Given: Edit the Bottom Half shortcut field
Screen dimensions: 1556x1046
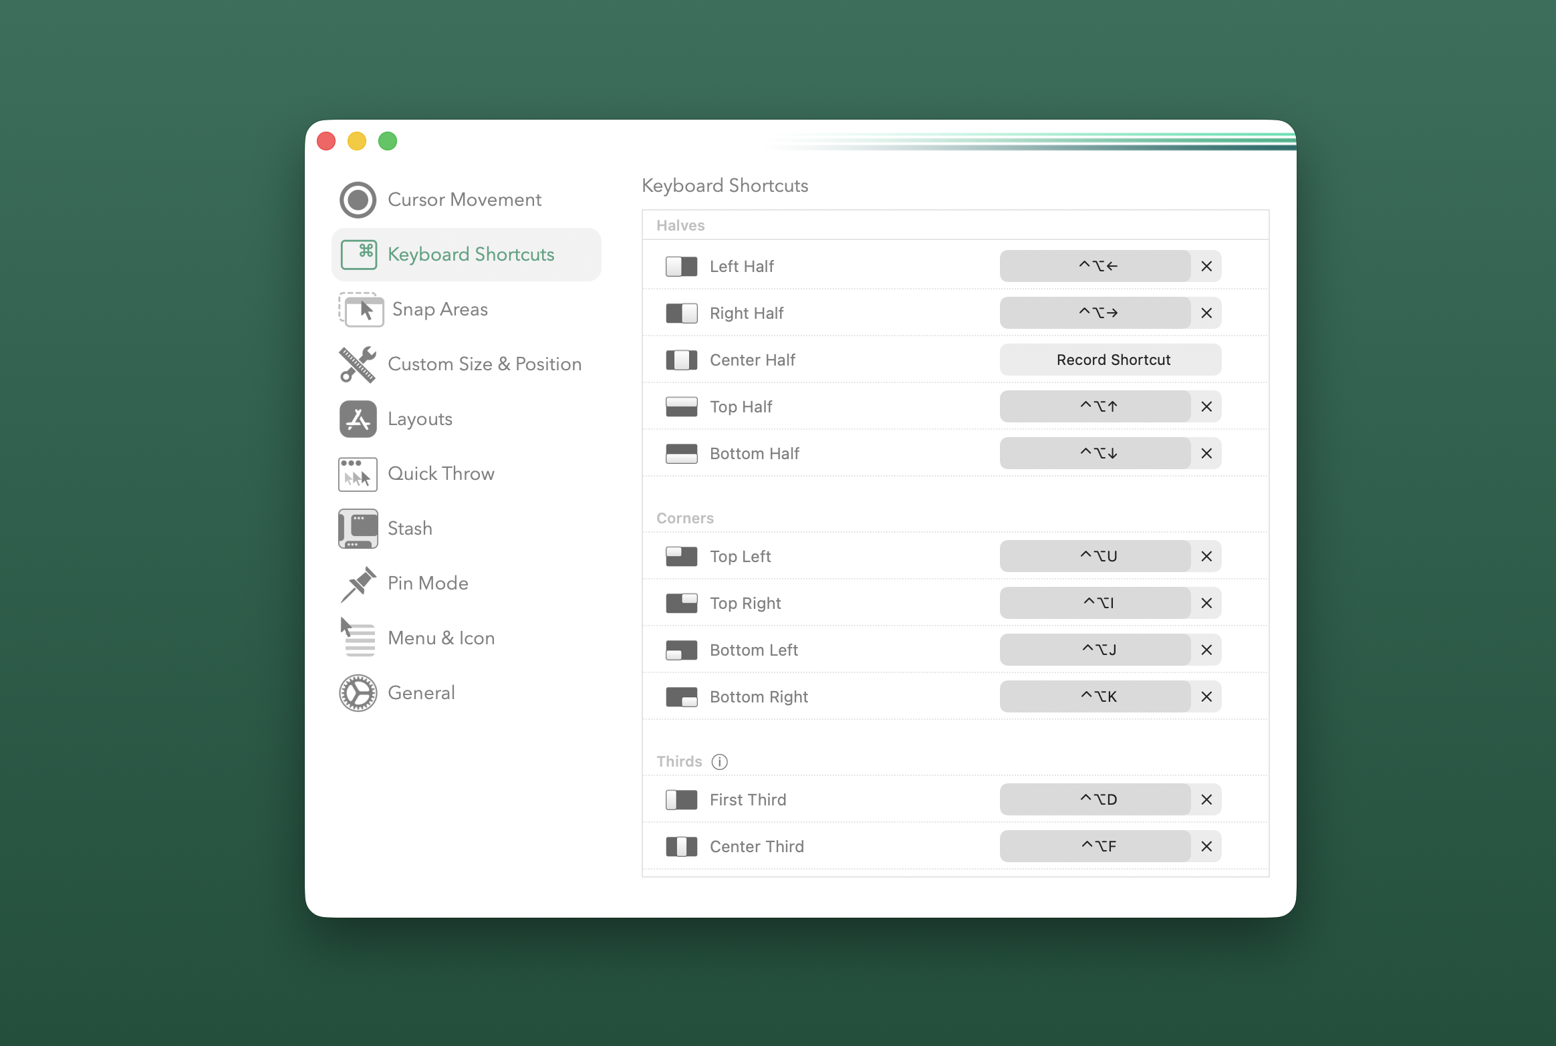Looking at the screenshot, I should click(1095, 453).
